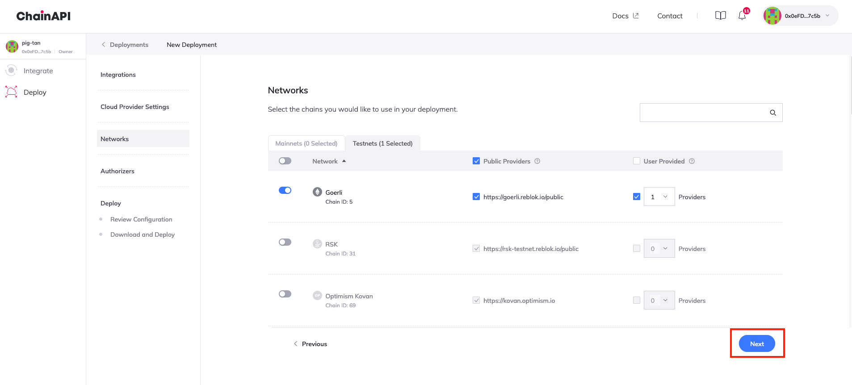Go back with the Previous link

tap(311, 344)
